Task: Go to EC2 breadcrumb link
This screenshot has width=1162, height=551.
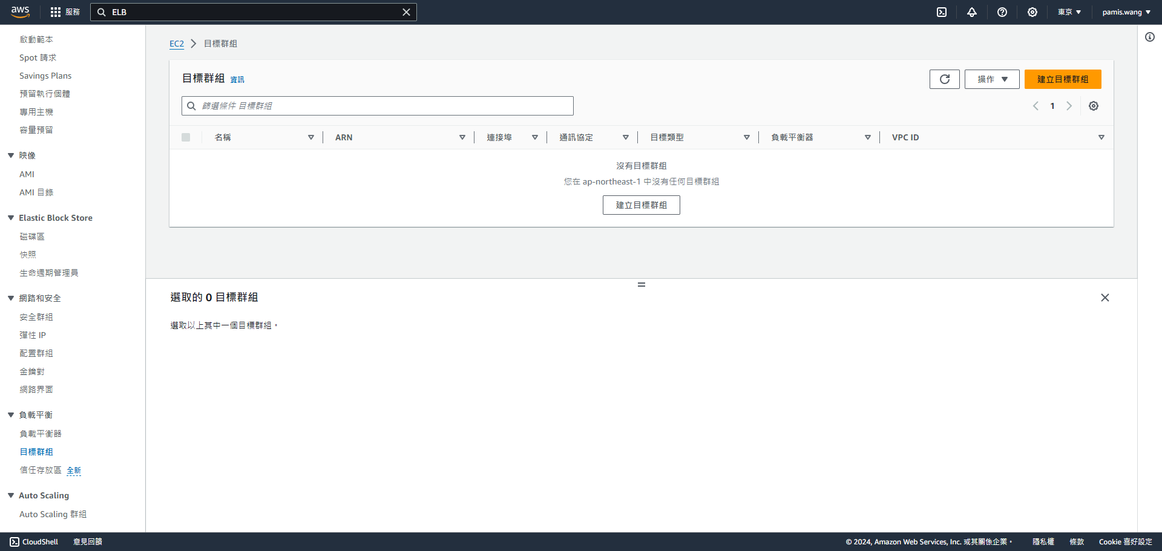Action: tap(177, 44)
